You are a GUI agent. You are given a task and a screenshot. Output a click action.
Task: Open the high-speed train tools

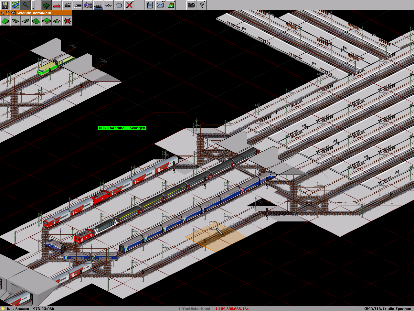coord(78,5)
